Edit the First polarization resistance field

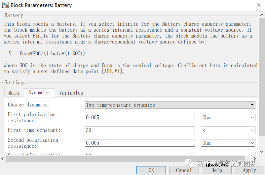(140, 118)
